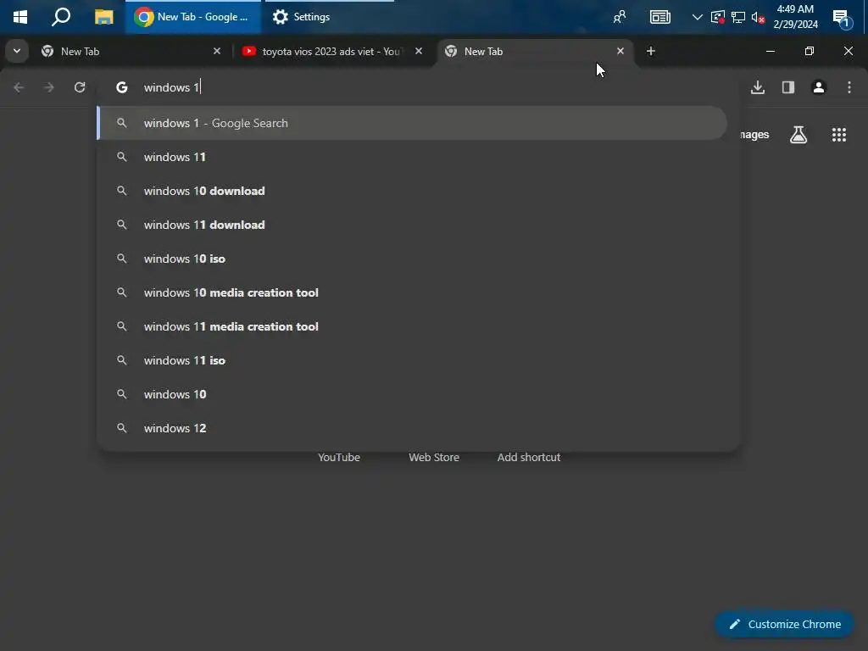The width and height of the screenshot is (868, 651).
Task: Open the notification center icon
Action: pyautogui.click(x=842, y=19)
